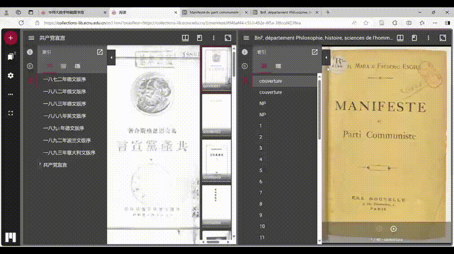The width and height of the screenshot is (454, 254).
Task: Select table of contents tab in 共产党宣言 index
Action: pyautogui.click(x=49, y=66)
